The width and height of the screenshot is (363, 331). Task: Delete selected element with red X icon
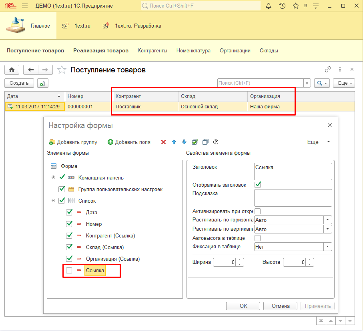click(163, 142)
